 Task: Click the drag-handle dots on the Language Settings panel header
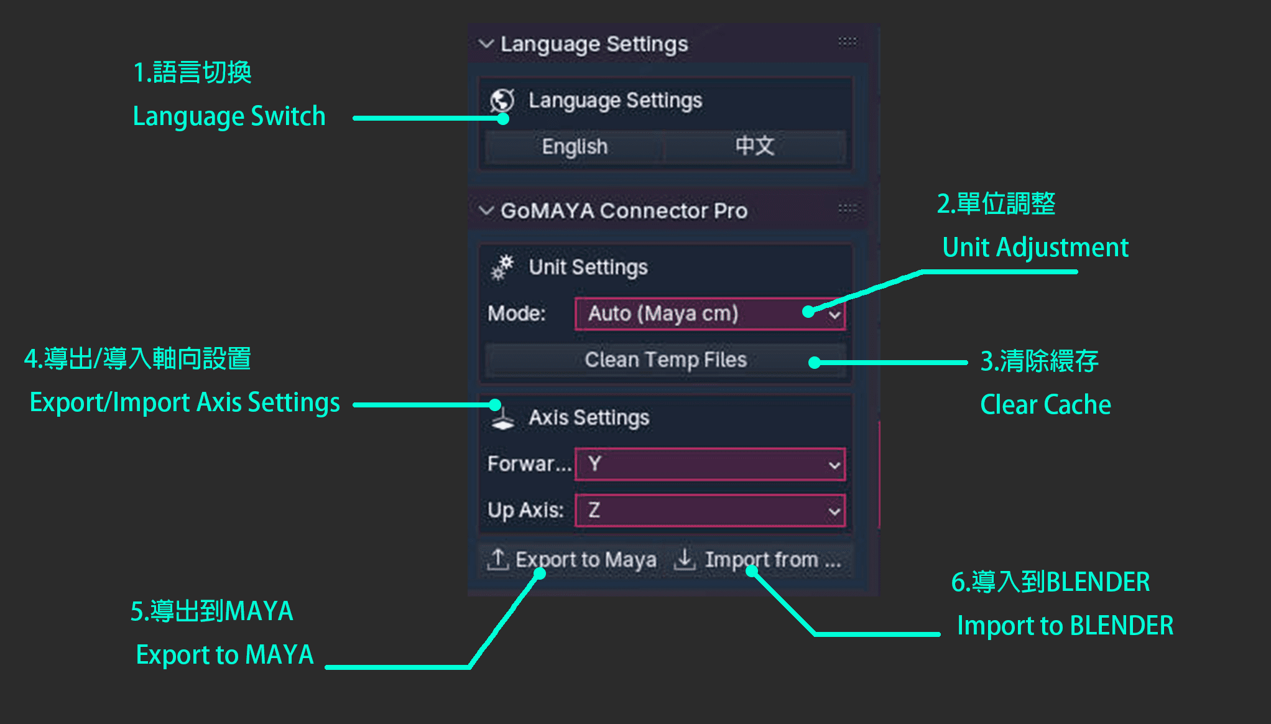[x=847, y=42]
